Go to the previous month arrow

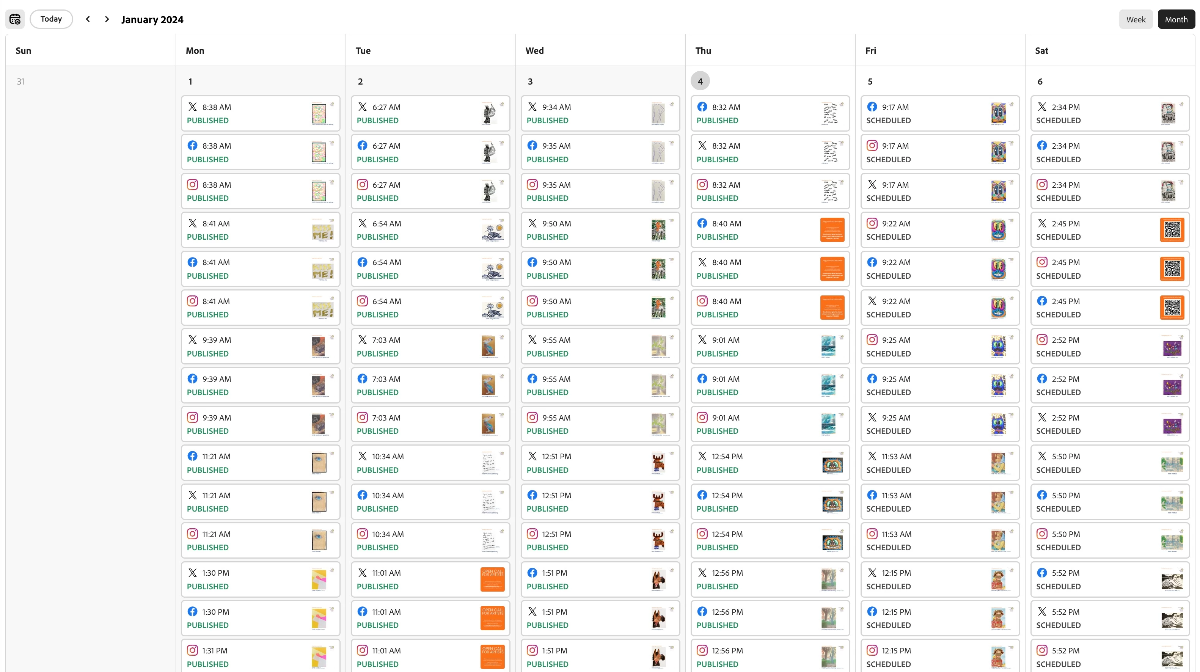coord(88,19)
